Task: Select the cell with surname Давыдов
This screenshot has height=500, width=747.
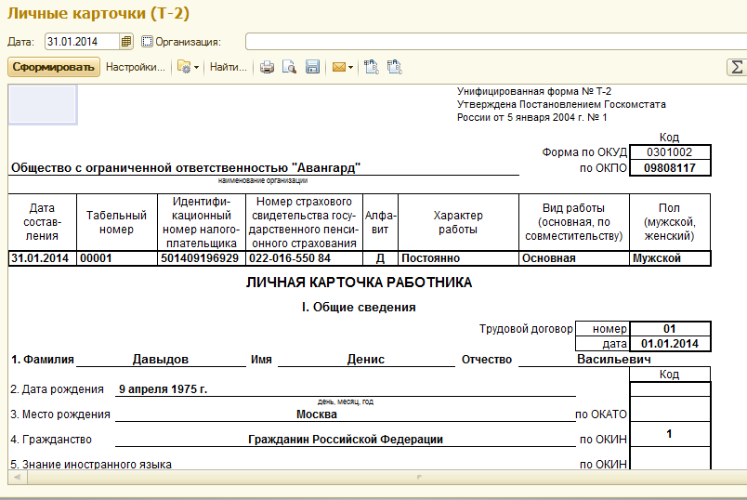Action: [161, 360]
